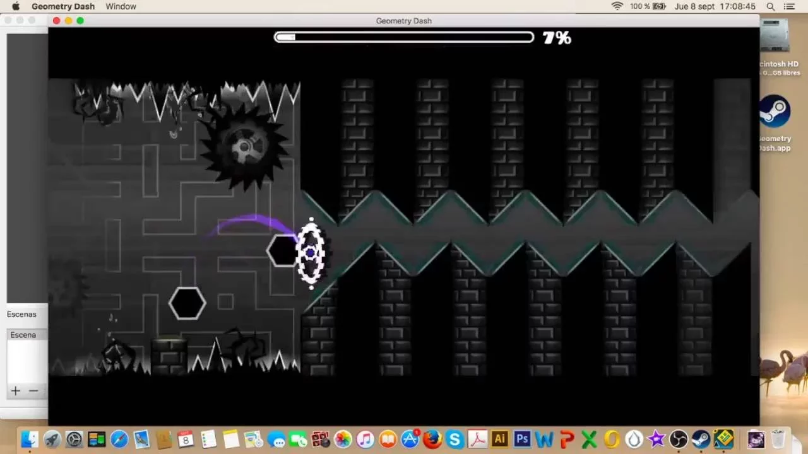Open Photos from the dock

click(x=343, y=439)
